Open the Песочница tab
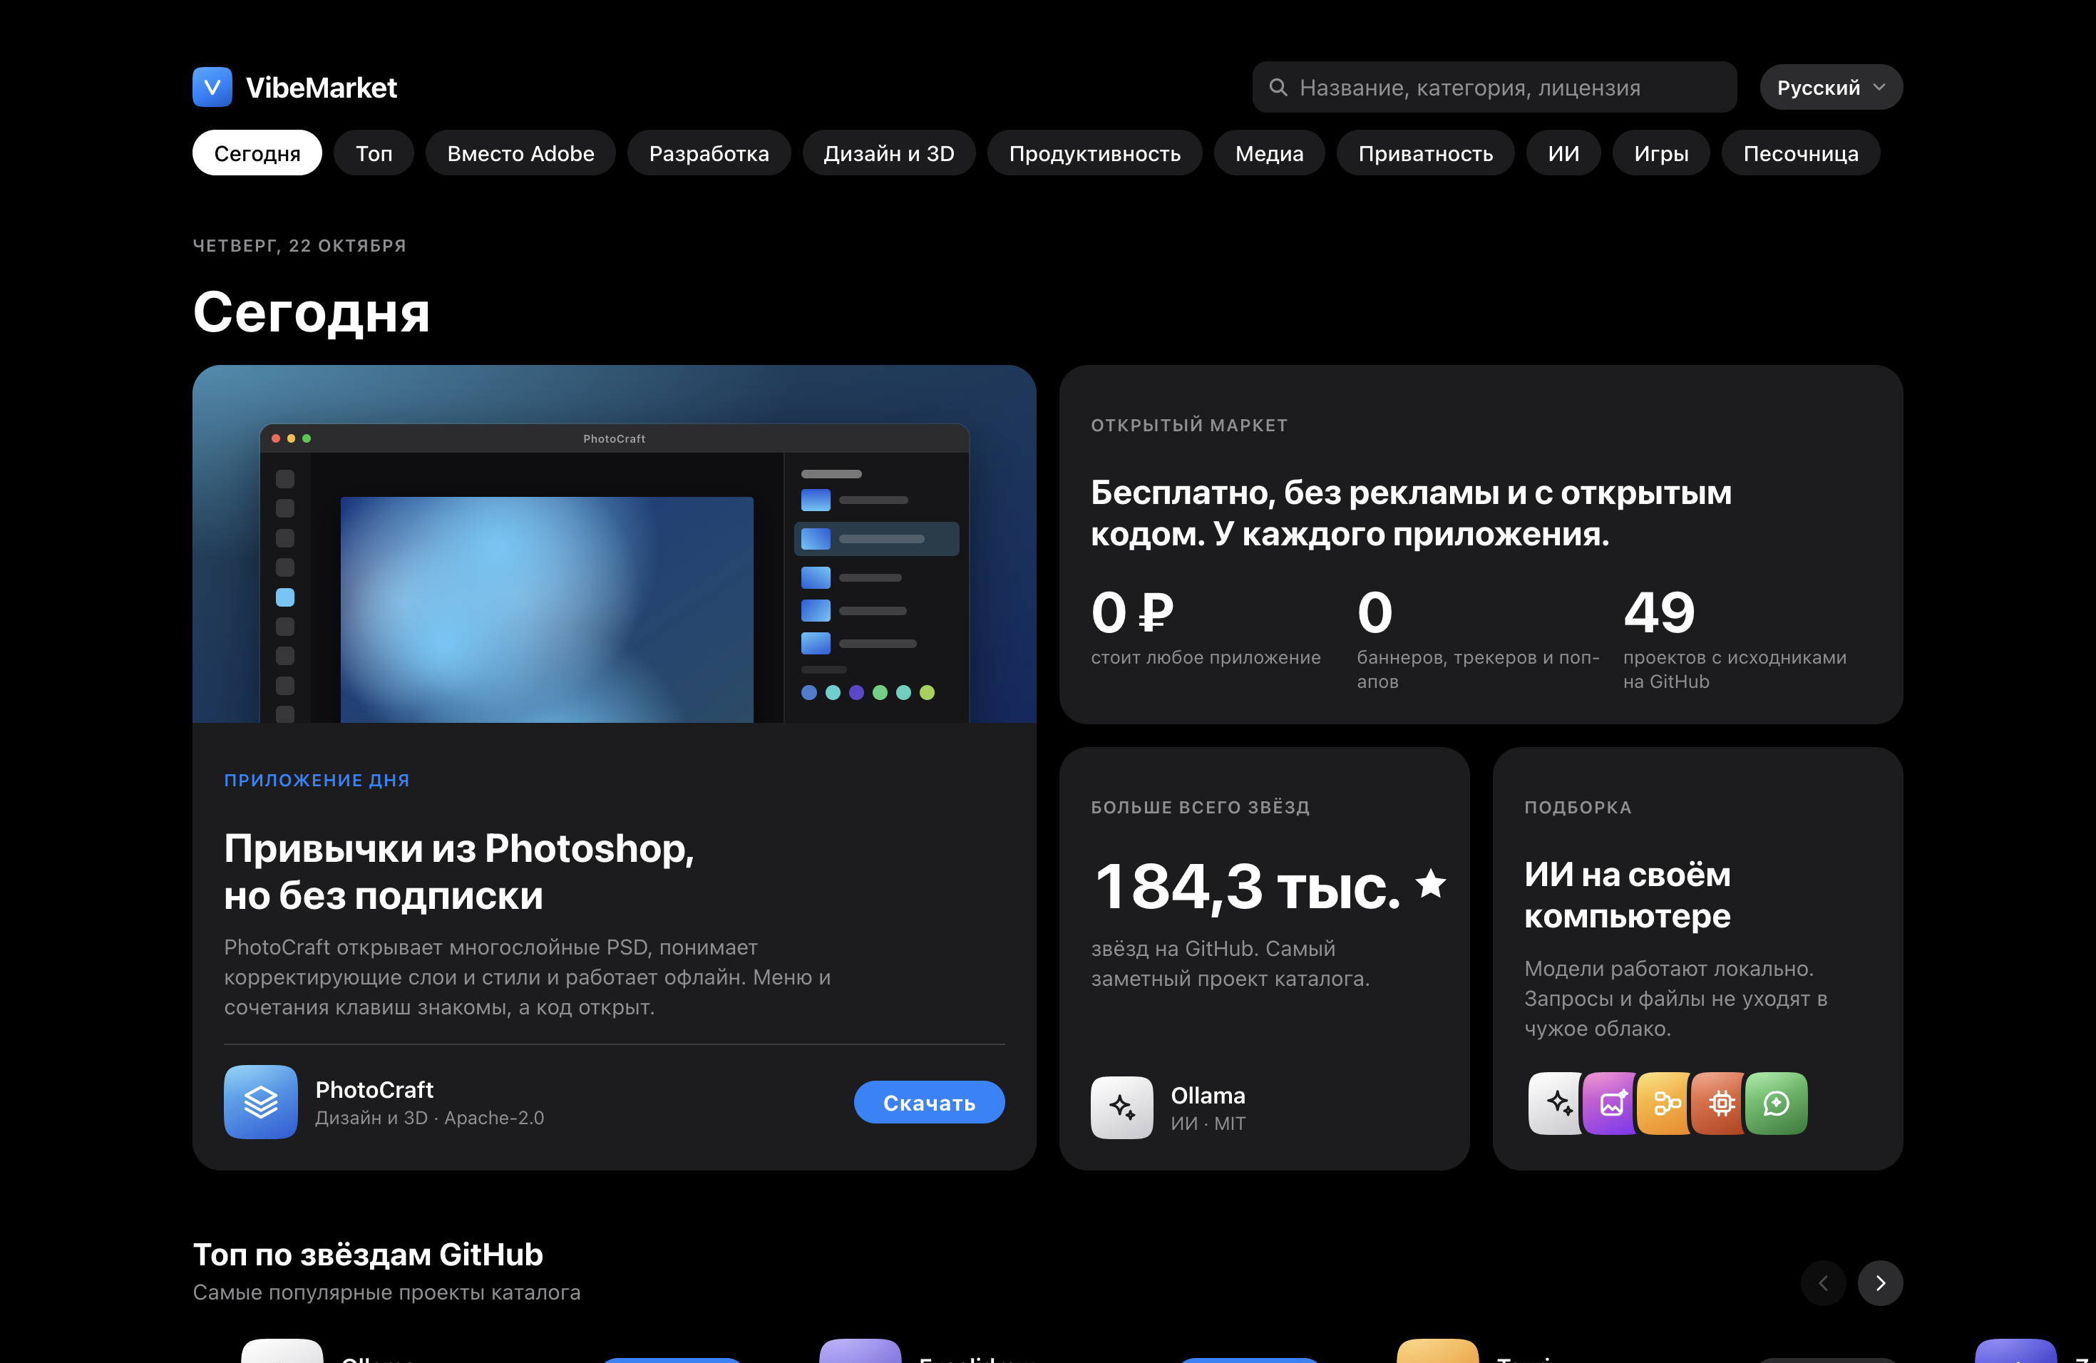The height and width of the screenshot is (1363, 2096). 1801,153
